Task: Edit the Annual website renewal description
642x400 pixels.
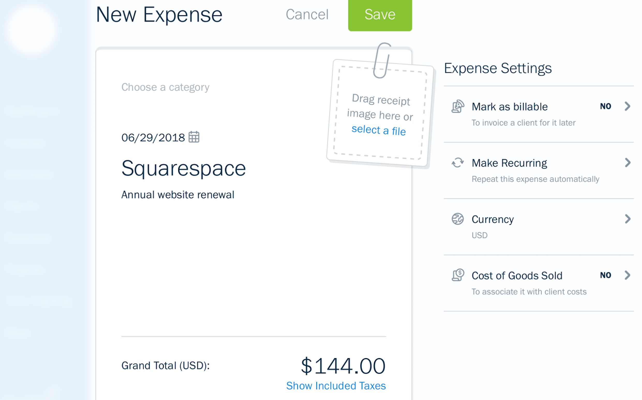Action: click(178, 195)
